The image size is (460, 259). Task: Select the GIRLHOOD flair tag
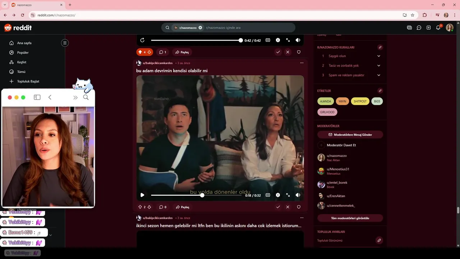[327, 112]
